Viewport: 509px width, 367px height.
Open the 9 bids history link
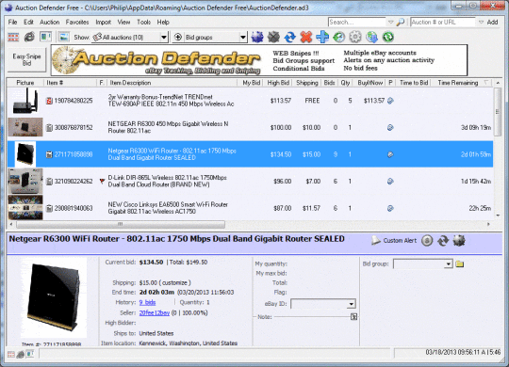147,302
